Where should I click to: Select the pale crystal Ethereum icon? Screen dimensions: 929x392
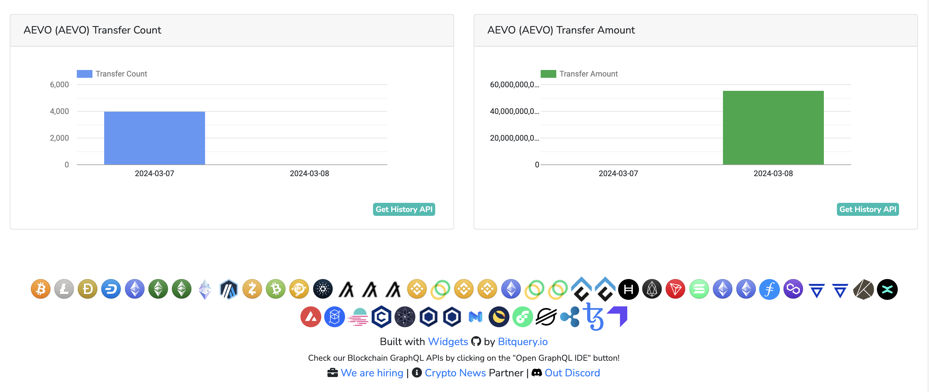click(205, 289)
